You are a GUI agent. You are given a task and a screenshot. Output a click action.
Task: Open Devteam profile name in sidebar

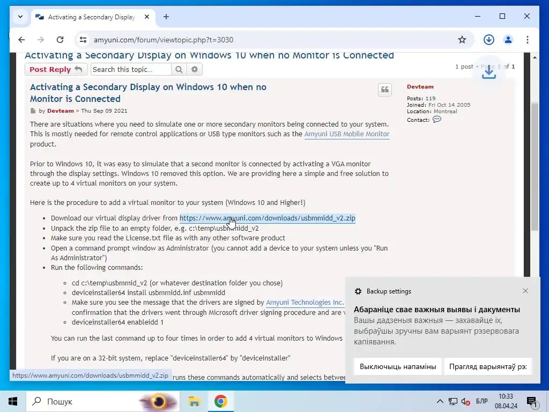[x=420, y=86]
